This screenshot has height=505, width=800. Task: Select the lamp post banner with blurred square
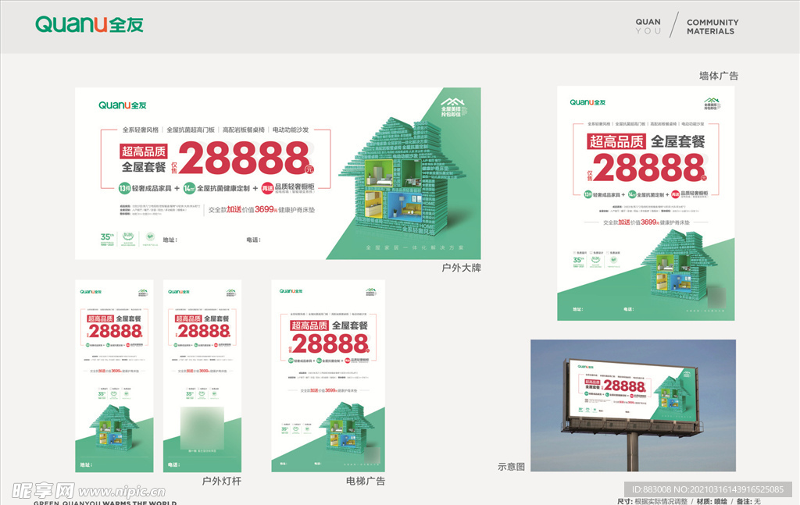point(202,375)
